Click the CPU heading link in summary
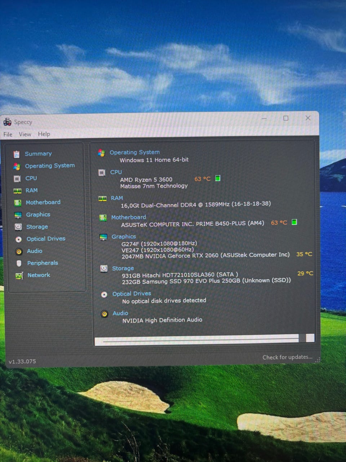The height and width of the screenshot is (462, 346). click(116, 172)
